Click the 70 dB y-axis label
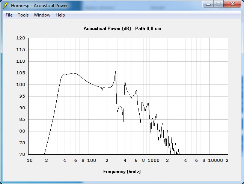The width and height of the screenshot is (244, 184). 22,154
